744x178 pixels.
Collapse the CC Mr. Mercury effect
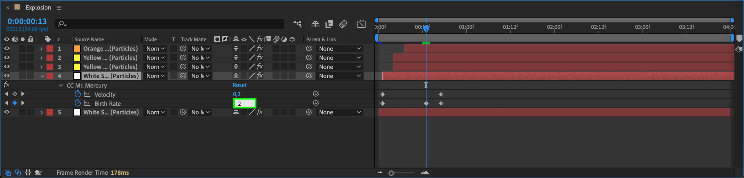point(60,85)
